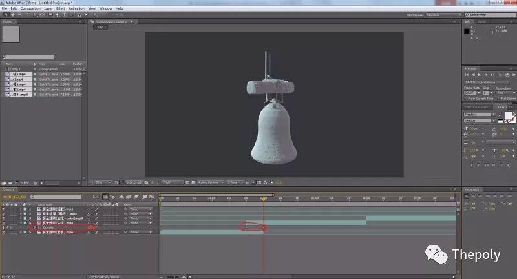Open viewer magnification dropdown
Viewport: 517px width, 279px height.
[x=103, y=182]
